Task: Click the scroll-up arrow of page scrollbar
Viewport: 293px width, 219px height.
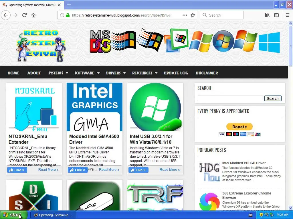Action: [x=290, y=23]
